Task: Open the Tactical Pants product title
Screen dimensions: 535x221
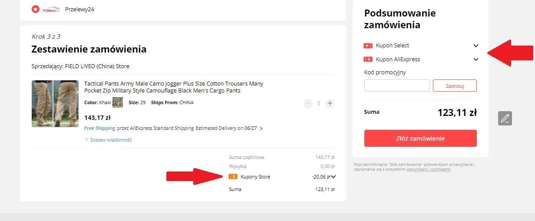Action: (x=174, y=87)
